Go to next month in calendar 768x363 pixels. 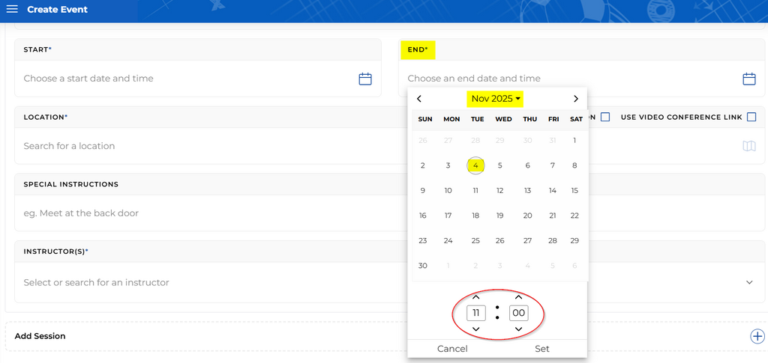[575, 99]
